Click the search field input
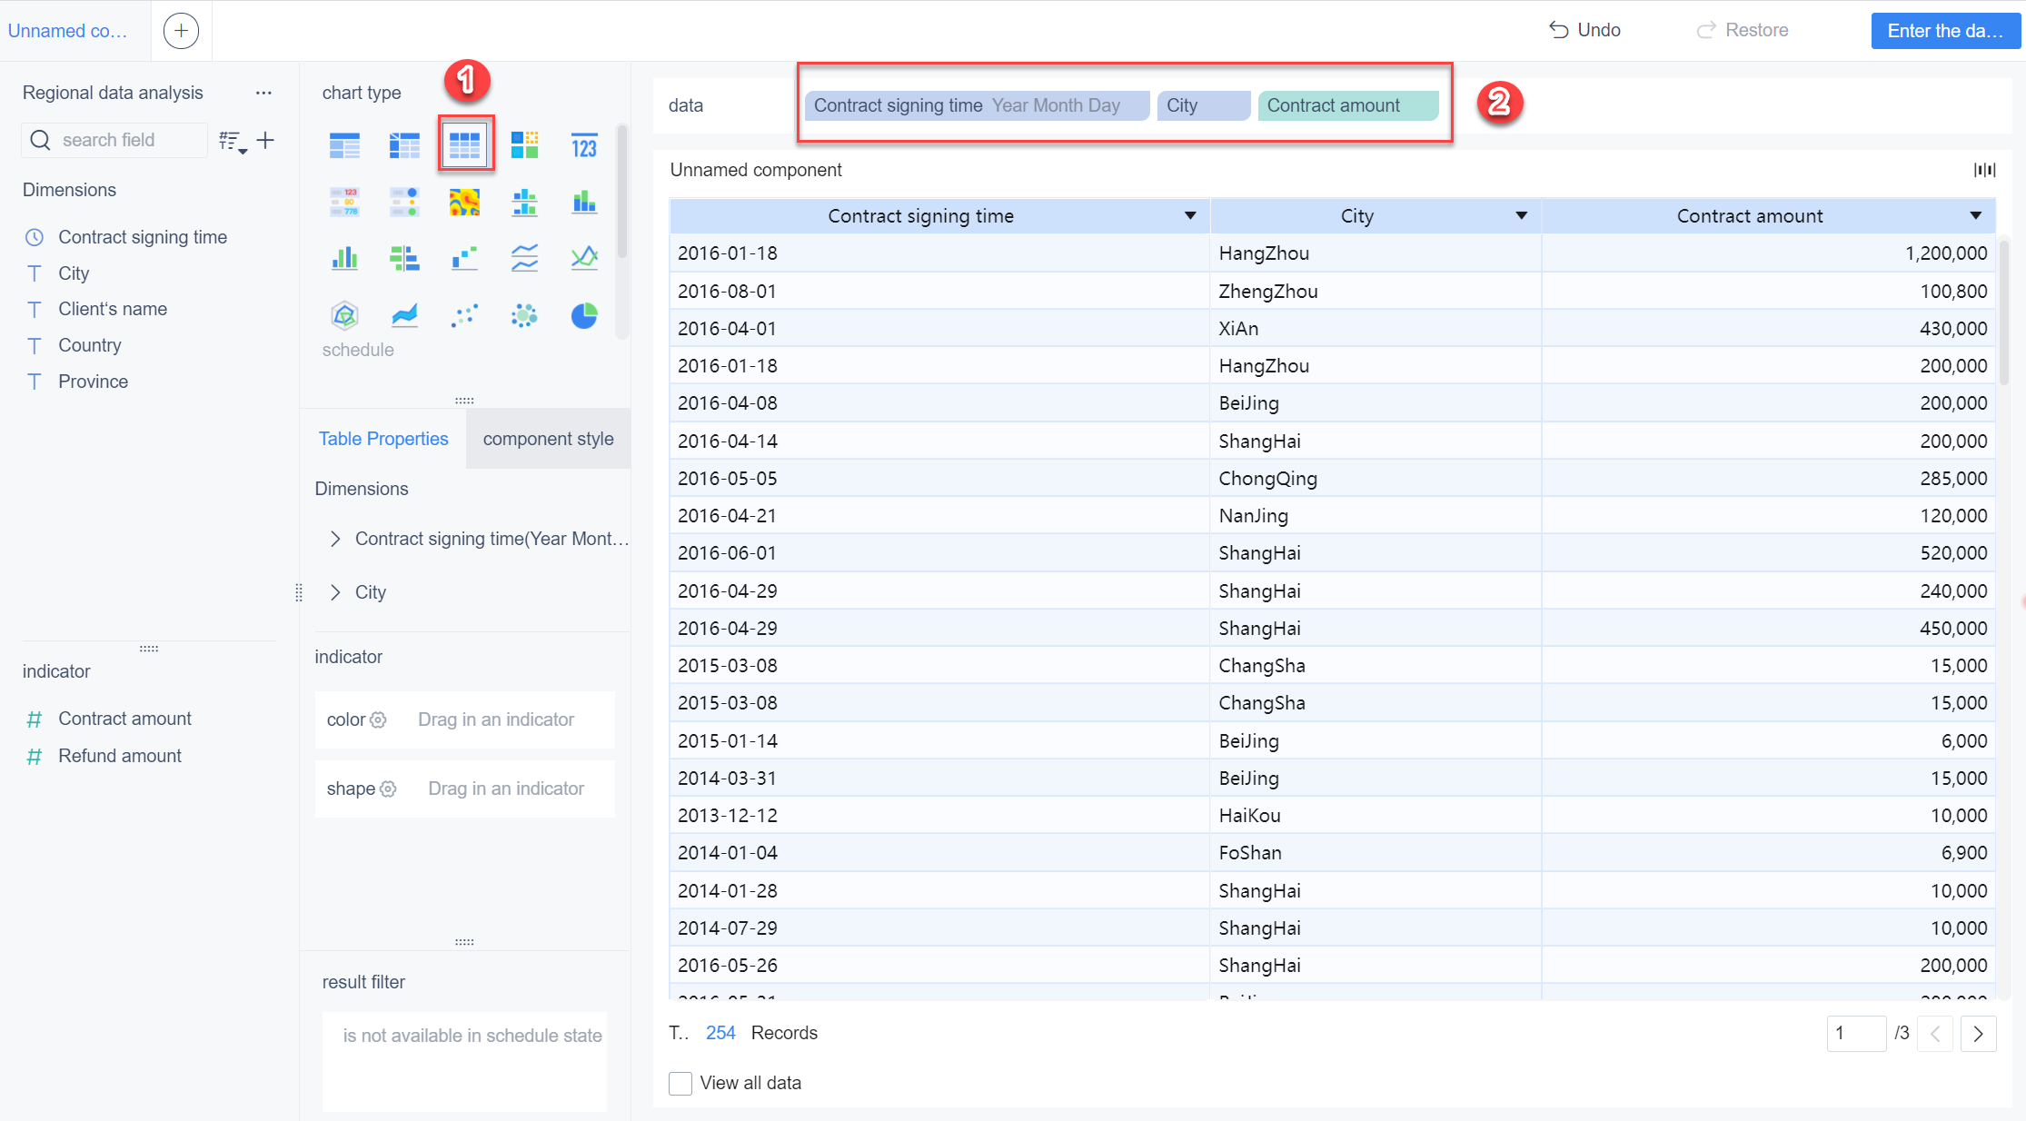The height and width of the screenshot is (1121, 2026). [x=114, y=140]
